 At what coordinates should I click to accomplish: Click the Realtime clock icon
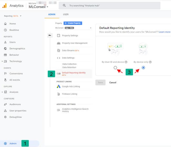[x=5, y=30]
